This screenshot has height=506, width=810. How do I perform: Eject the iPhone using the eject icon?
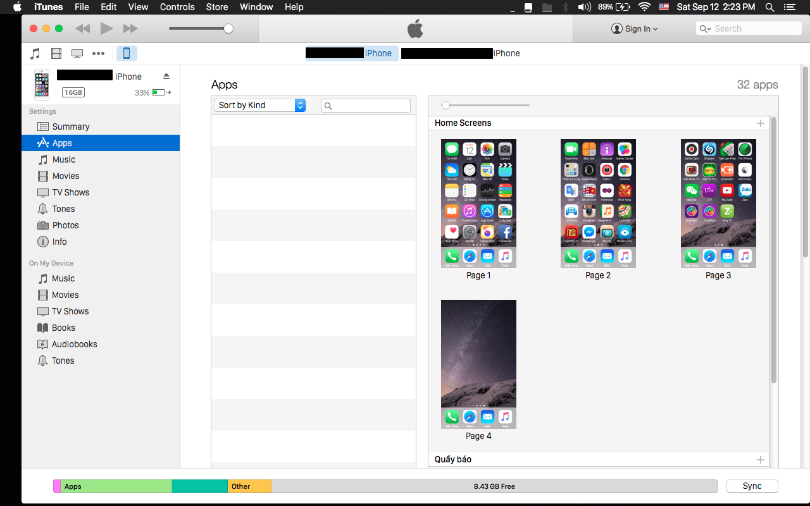[166, 76]
